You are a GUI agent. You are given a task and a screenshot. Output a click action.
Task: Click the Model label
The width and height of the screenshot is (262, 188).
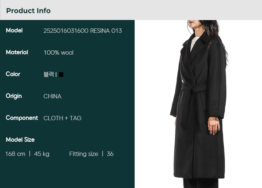pyautogui.click(x=14, y=31)
